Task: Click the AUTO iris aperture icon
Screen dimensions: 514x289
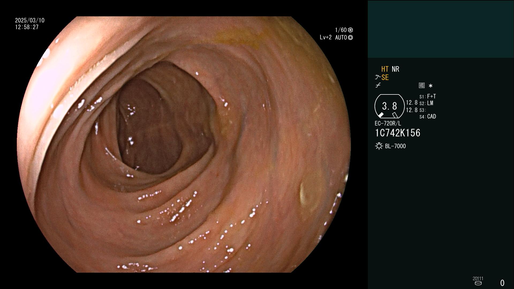Action: tap(350, 38)
